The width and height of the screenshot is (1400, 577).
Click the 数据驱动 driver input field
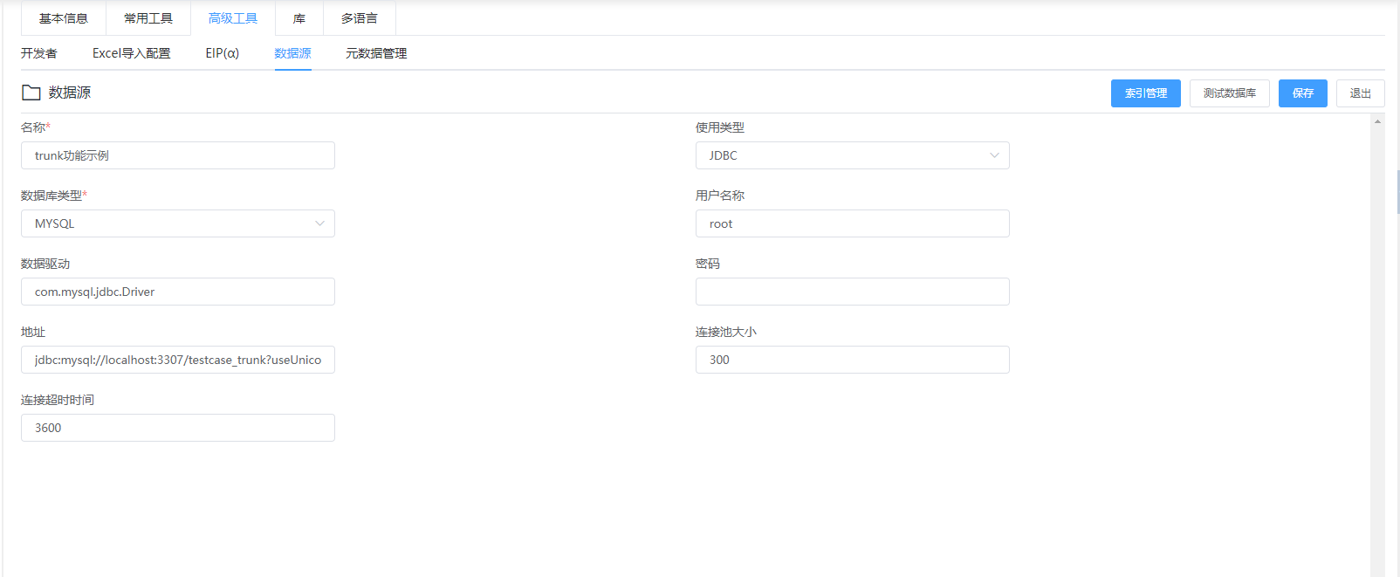point(178,292)
